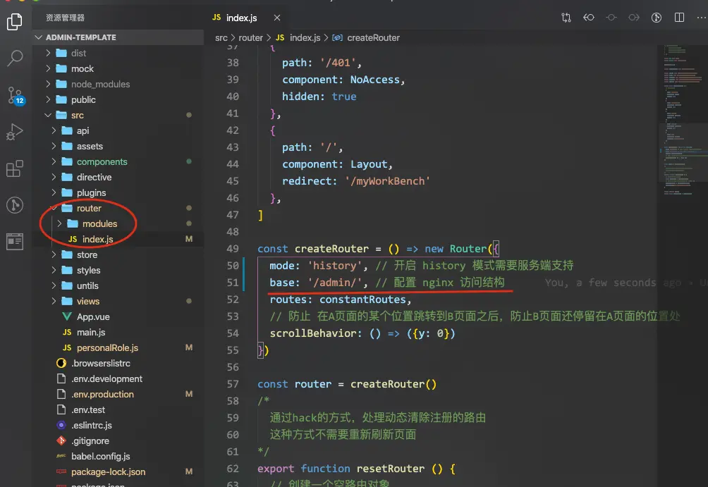Go to previous change arrow icon
The height and width of the screenshot is (487, 708).
pos(588,17)
